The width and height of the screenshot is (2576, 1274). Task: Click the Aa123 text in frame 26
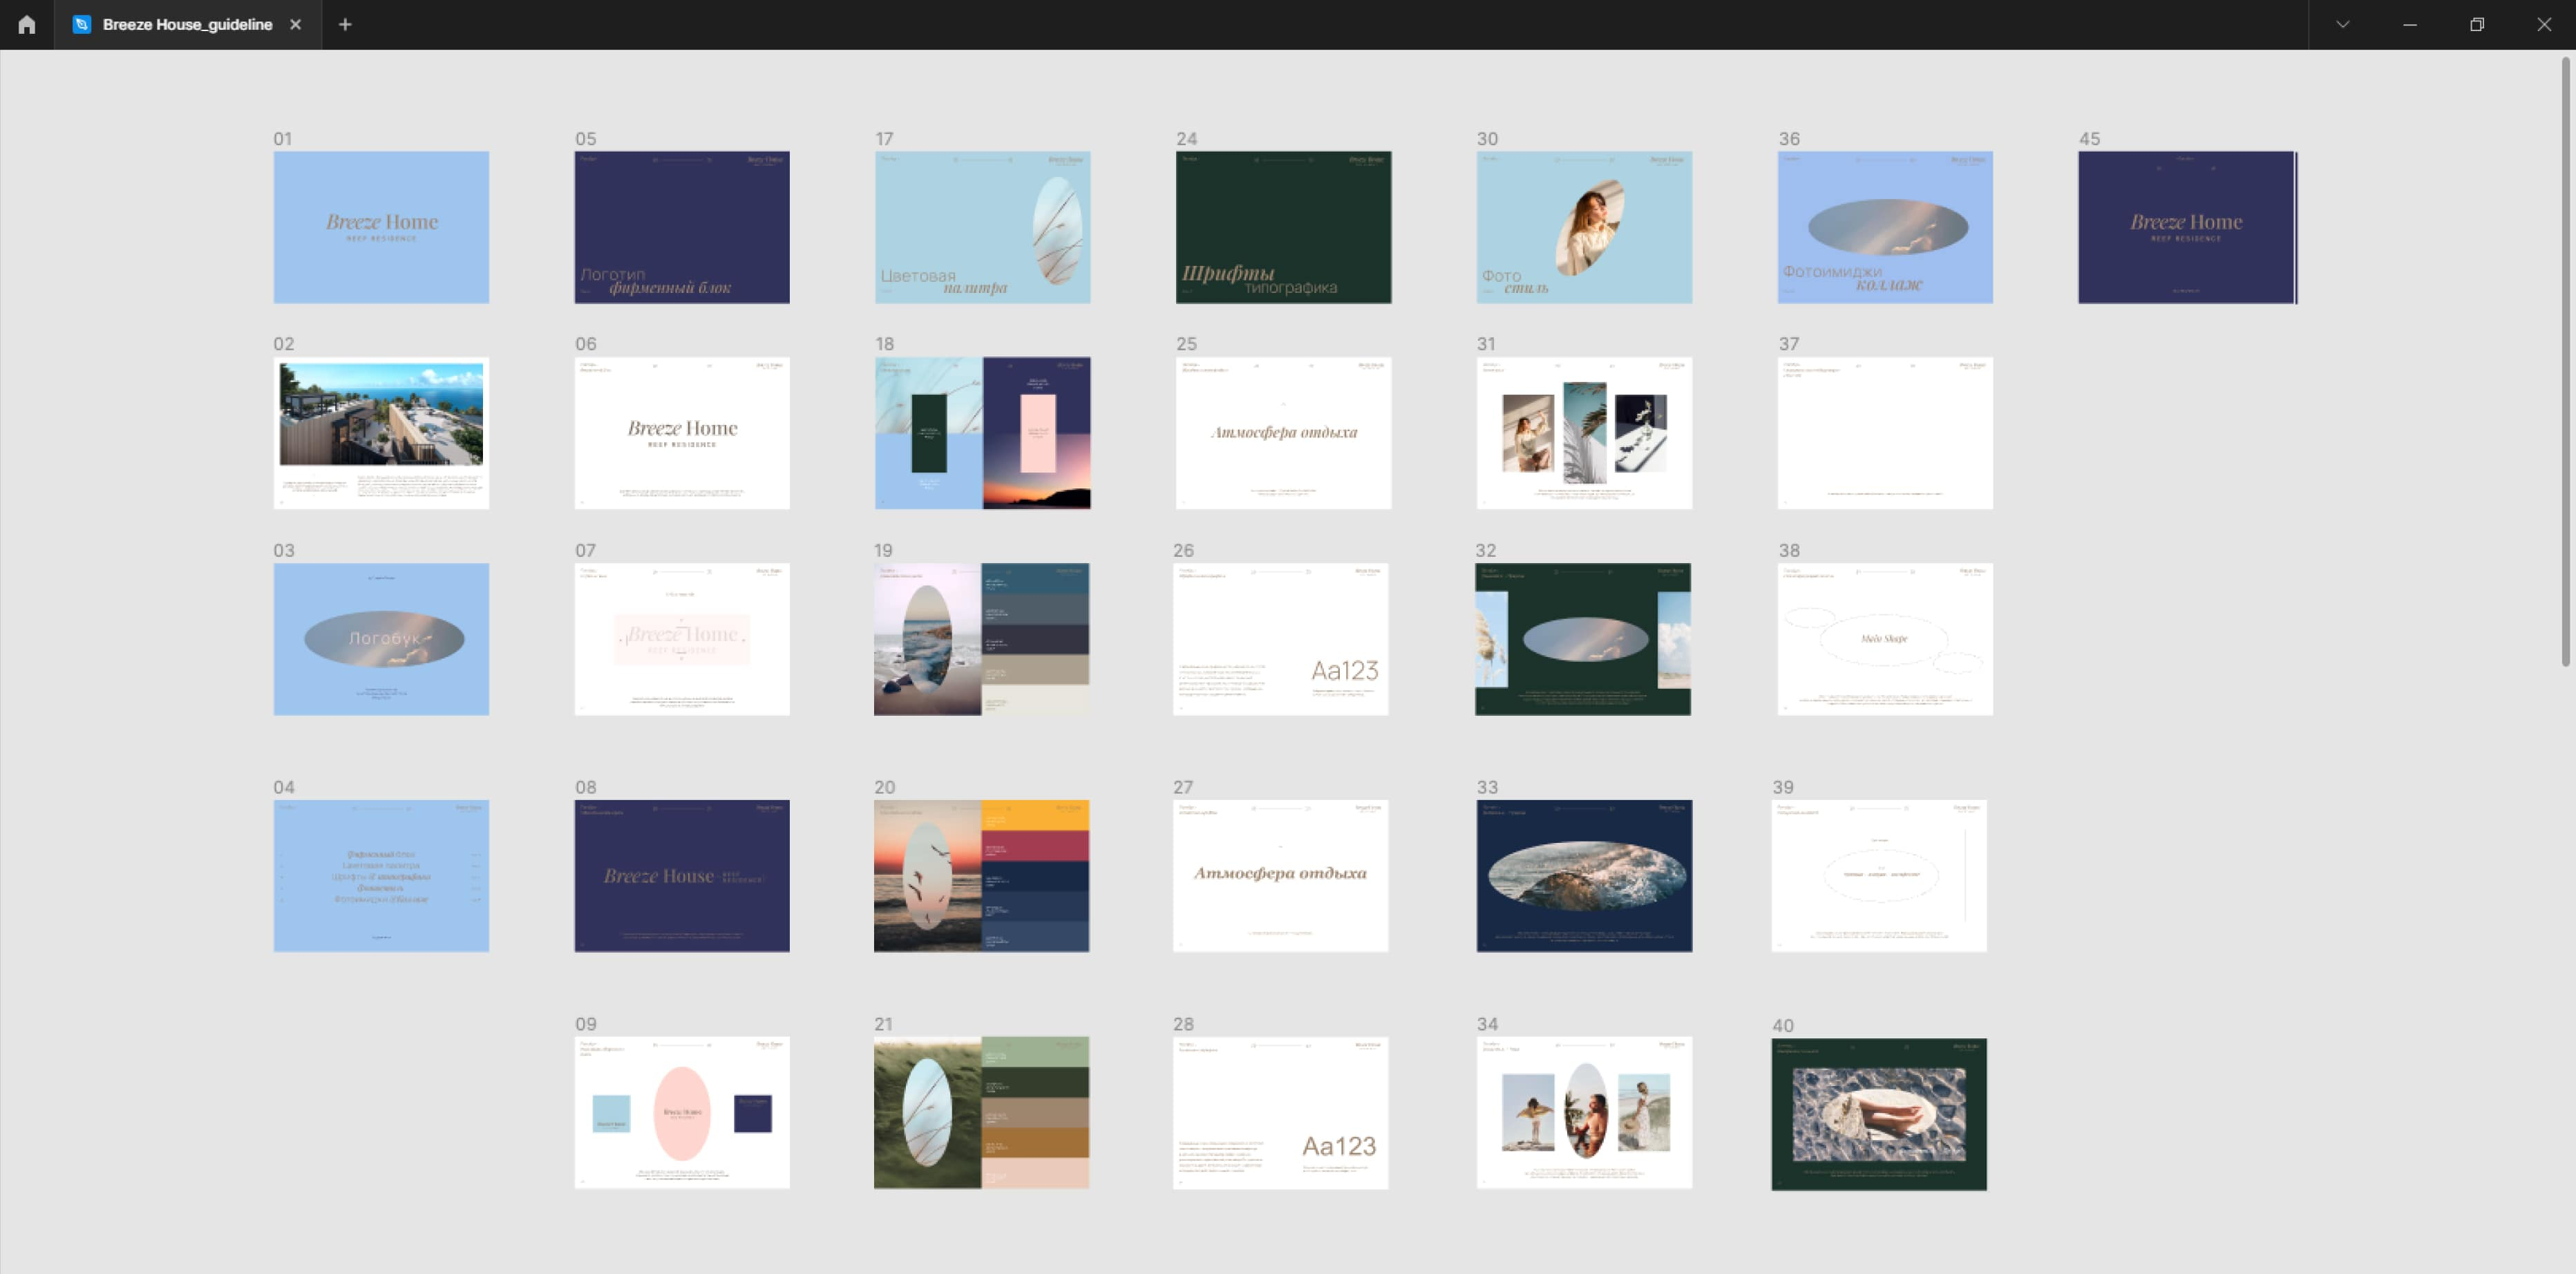(1344, 670)
